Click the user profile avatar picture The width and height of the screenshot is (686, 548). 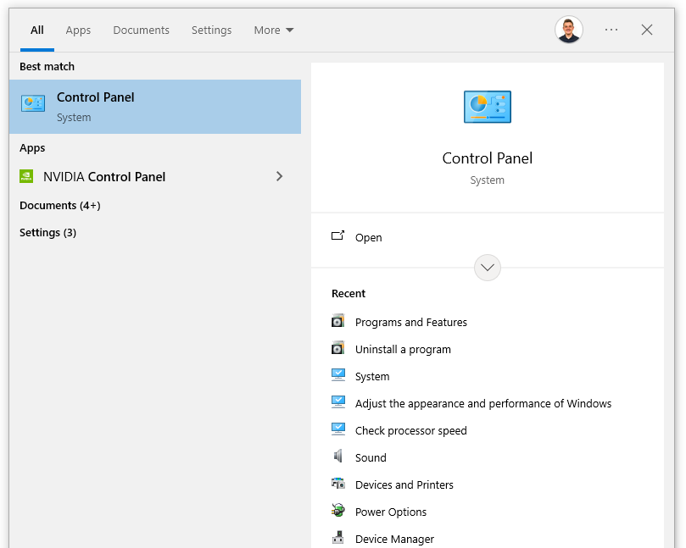(569, 30)
